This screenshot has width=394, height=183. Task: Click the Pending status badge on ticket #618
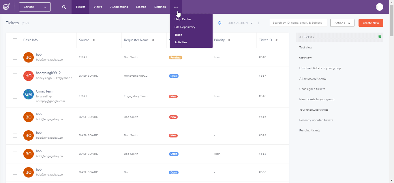pyautogui.click(x=175, y=57)
